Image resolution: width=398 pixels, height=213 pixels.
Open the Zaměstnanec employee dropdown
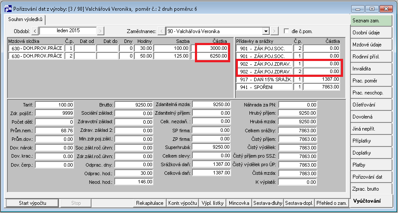(266, 31)
